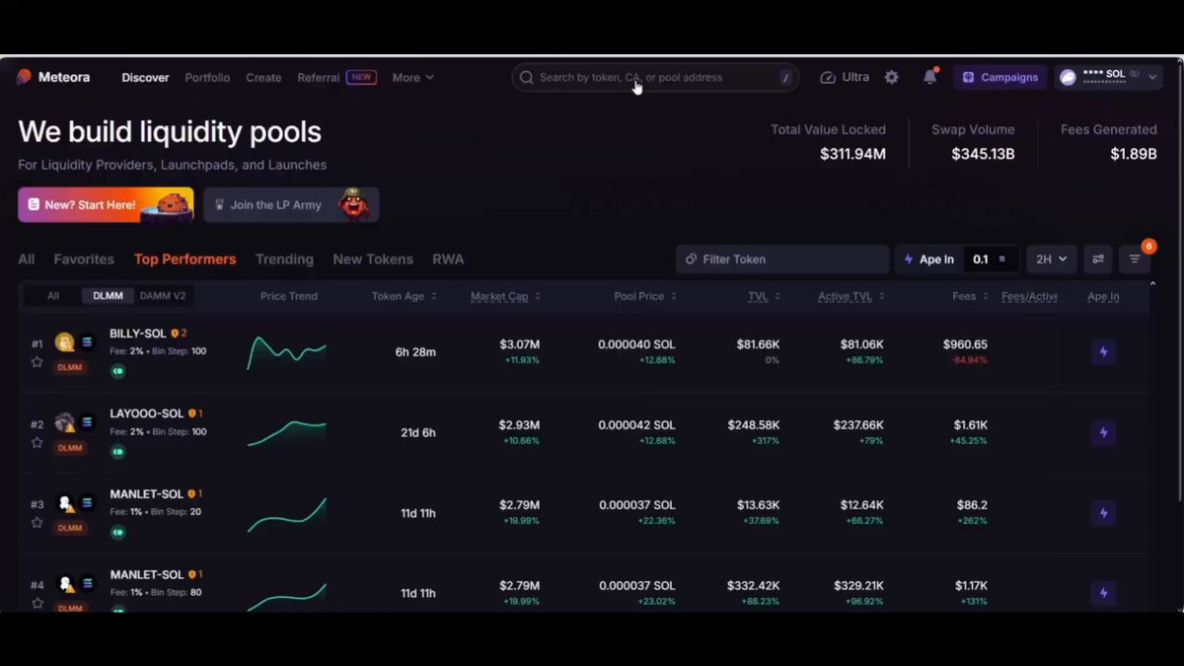1184x666 pixels.
Task: Click the Ape In lightning button for MANLET-SOL #4
Action: pos(1103,593)
